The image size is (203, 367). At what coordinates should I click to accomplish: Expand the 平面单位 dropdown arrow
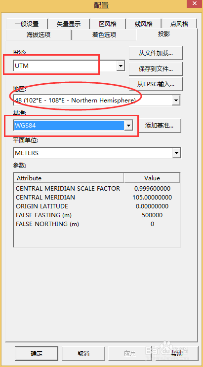coord(176,153)
